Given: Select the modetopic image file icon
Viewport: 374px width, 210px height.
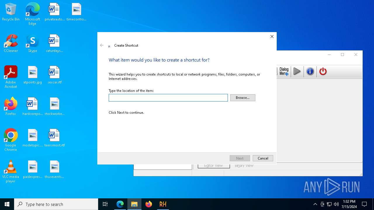Looking at the screenshot, I should pyautogui.click(x=32, y=138).
